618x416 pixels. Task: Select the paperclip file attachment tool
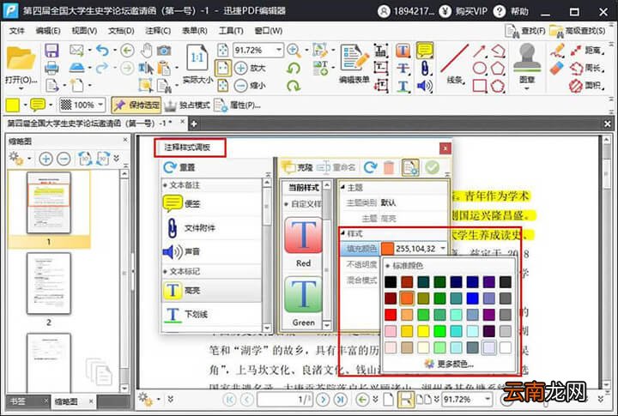425,68
